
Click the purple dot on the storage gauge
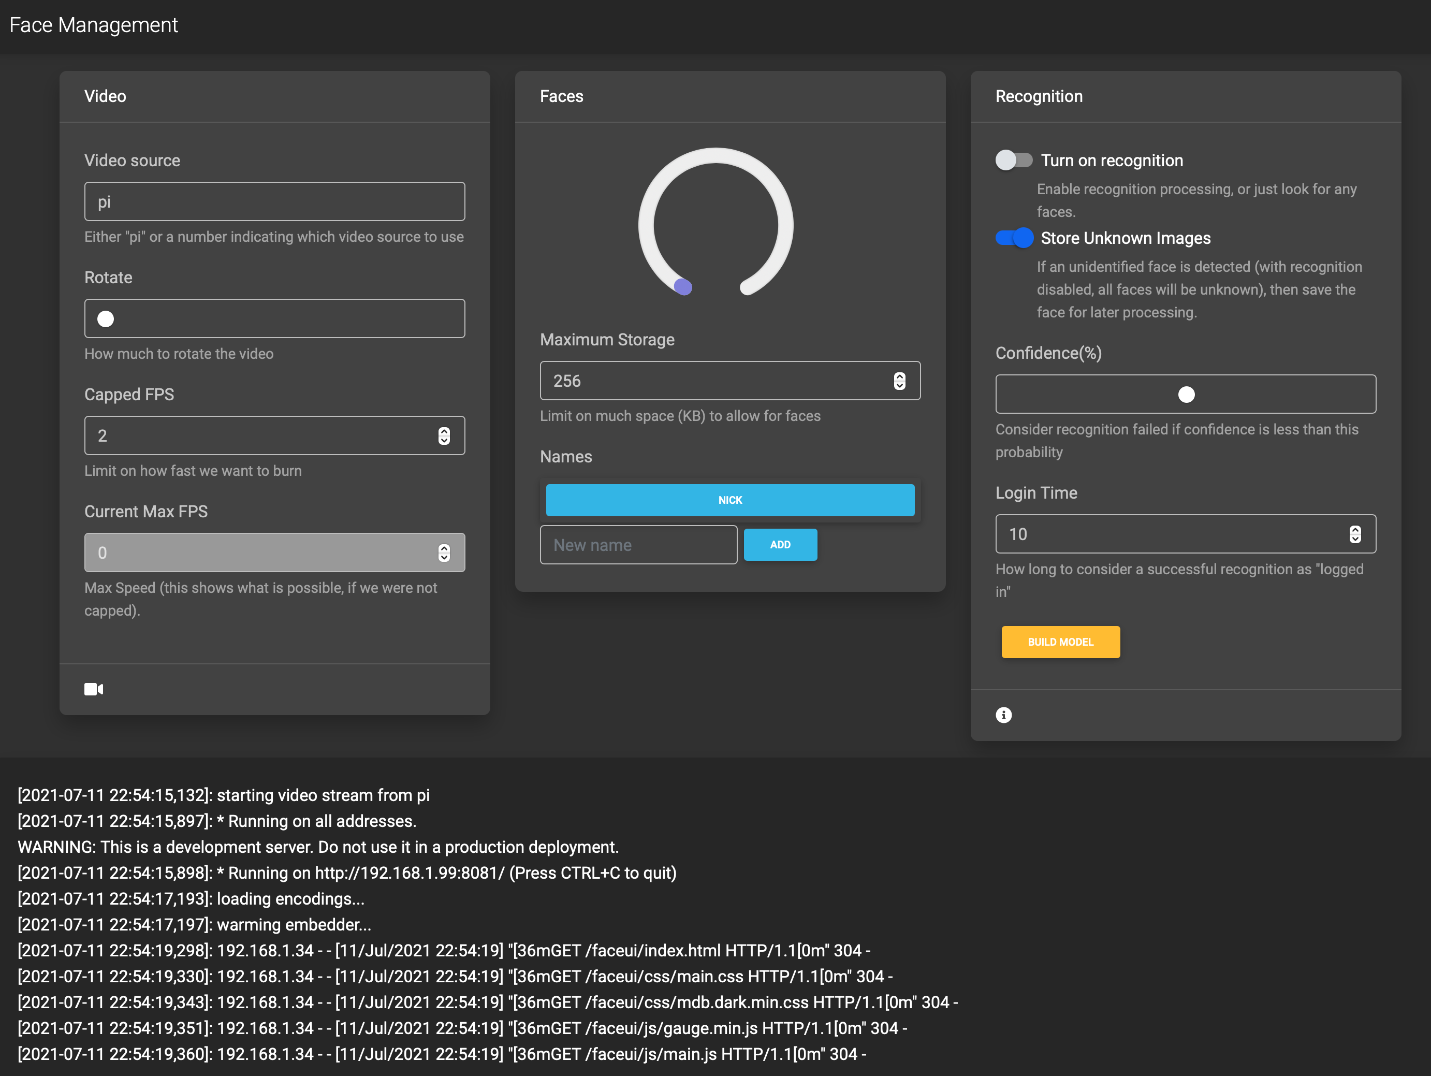[683, 286]
